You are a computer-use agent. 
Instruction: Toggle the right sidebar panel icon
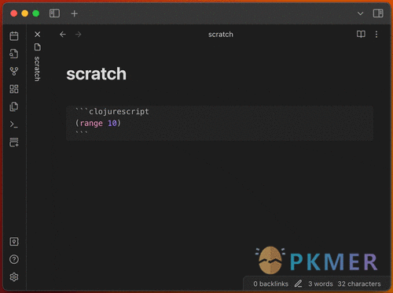point(378,13)
